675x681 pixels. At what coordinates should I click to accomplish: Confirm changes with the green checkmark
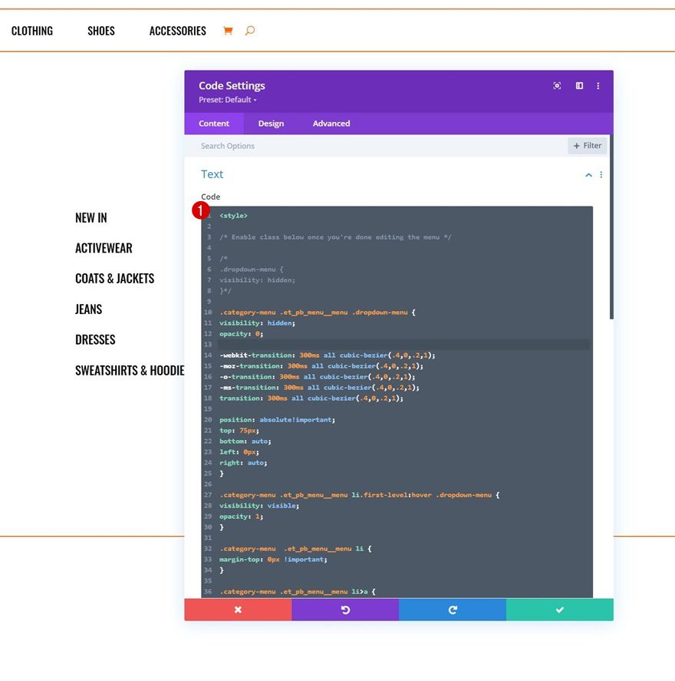tap(559, 609)
